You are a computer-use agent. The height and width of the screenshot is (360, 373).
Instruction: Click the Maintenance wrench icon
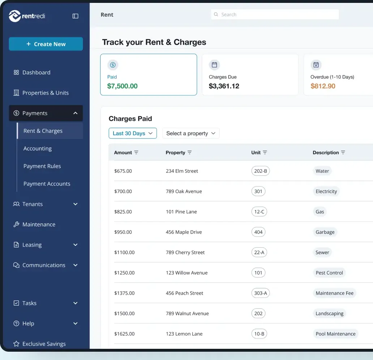pyautogui.click(x=16, y=224)
